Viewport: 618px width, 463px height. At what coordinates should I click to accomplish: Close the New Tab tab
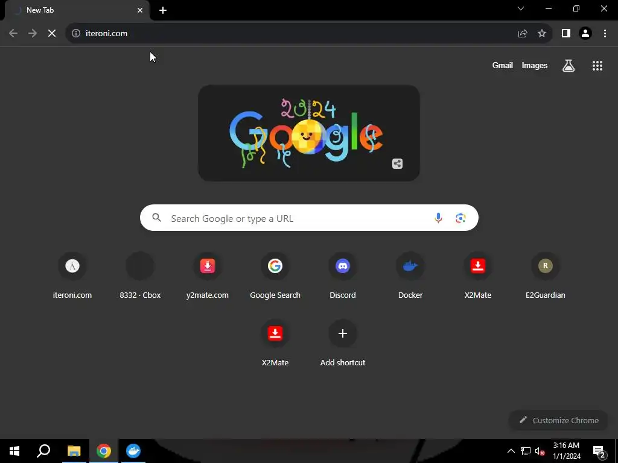pos(140,10)
